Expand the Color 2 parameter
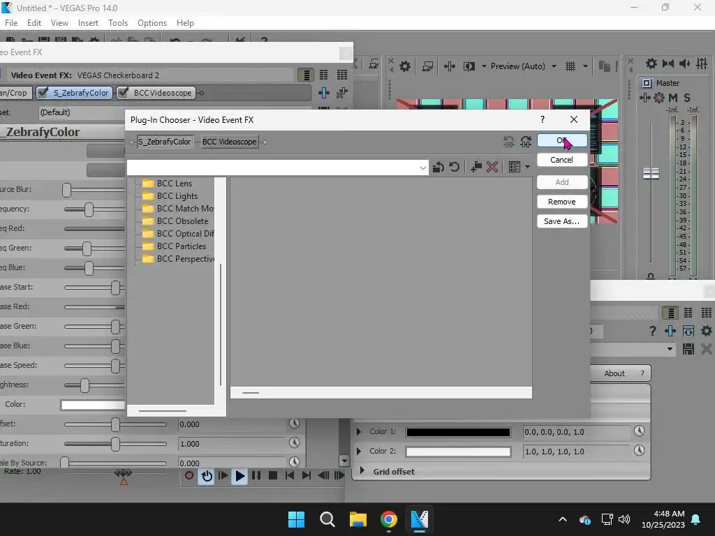The image size is (715, 536). pyautogui.click(x=358, y=452)
